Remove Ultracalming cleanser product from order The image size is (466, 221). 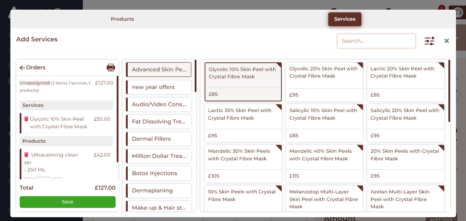26,155
